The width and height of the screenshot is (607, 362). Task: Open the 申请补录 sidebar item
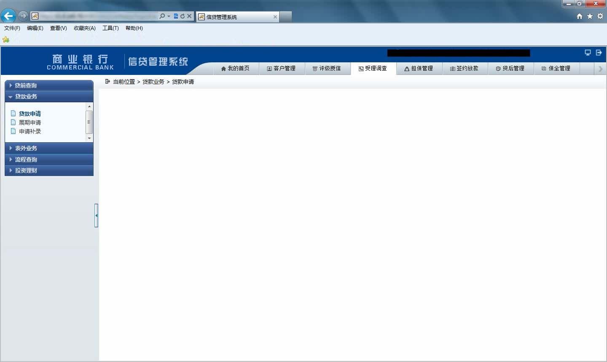coord(30,131)
